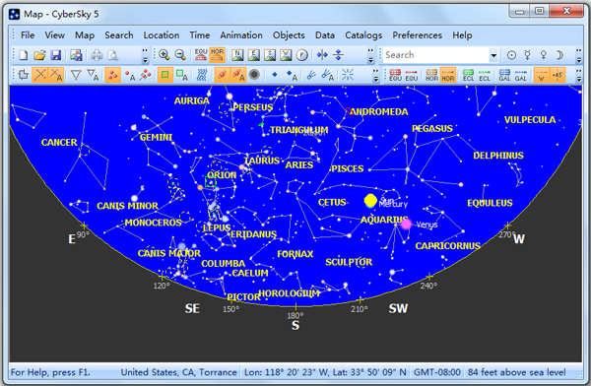Image resolution: width=591 pixels, height=386 pixels.
Task: Expand overflow options of the file toolbar
Action: pyautogui.click(x=145, y=55)
